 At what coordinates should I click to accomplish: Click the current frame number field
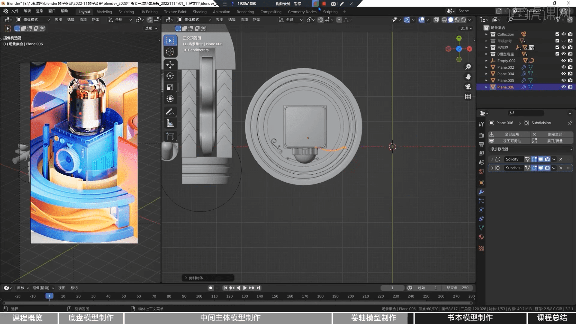[392, 288]
